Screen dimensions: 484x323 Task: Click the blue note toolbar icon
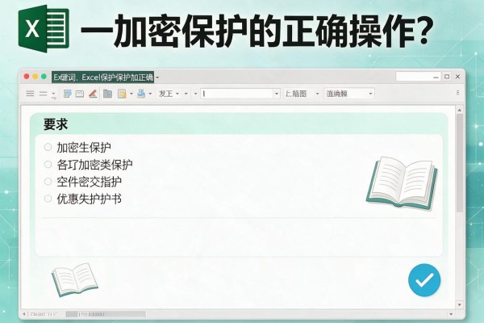click(x=67, y=94)
